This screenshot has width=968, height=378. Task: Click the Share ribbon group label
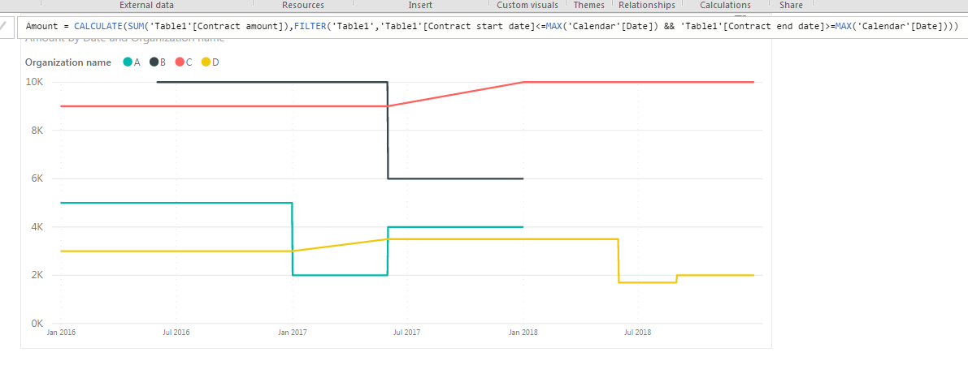pyautogui.click(x=792, y=5)
